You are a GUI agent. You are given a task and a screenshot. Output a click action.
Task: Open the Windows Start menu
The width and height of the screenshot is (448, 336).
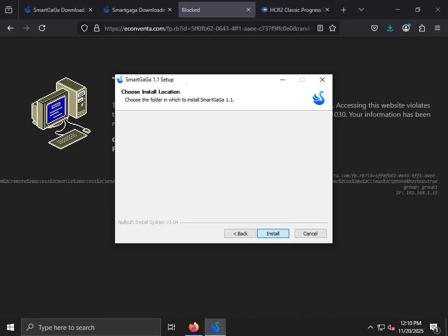tap(10, 327)
